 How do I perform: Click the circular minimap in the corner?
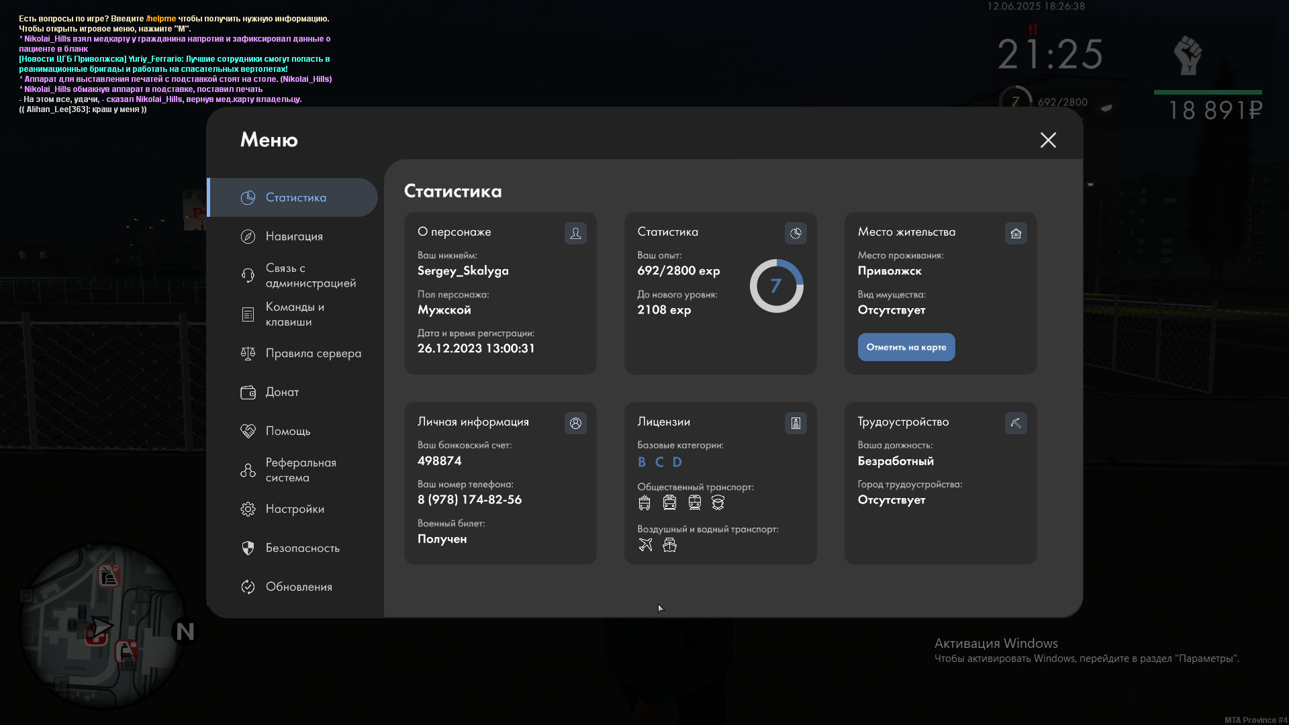tap(104, 626)
